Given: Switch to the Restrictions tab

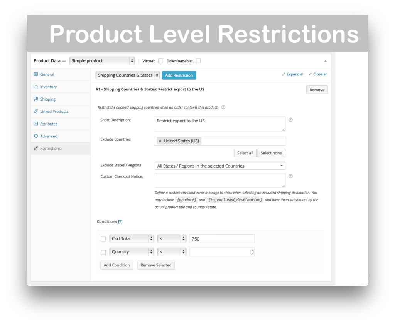Looking at the screenshot, I should 50,148.
